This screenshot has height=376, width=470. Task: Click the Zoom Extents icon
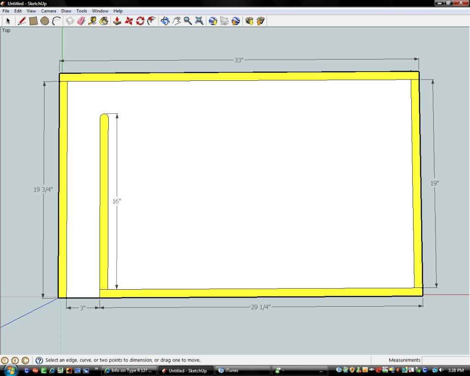point(199,21)
